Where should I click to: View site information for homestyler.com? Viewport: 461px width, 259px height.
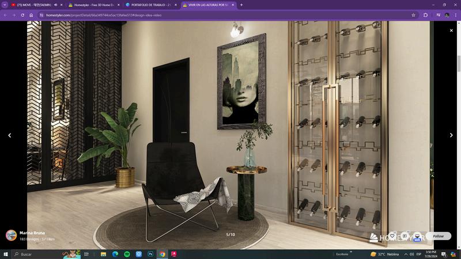click(x=41, y=15)
